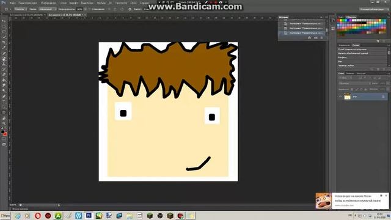Click the Фон layer thumbnail
This screenshot has height=220, width=391.
point(348,97)
